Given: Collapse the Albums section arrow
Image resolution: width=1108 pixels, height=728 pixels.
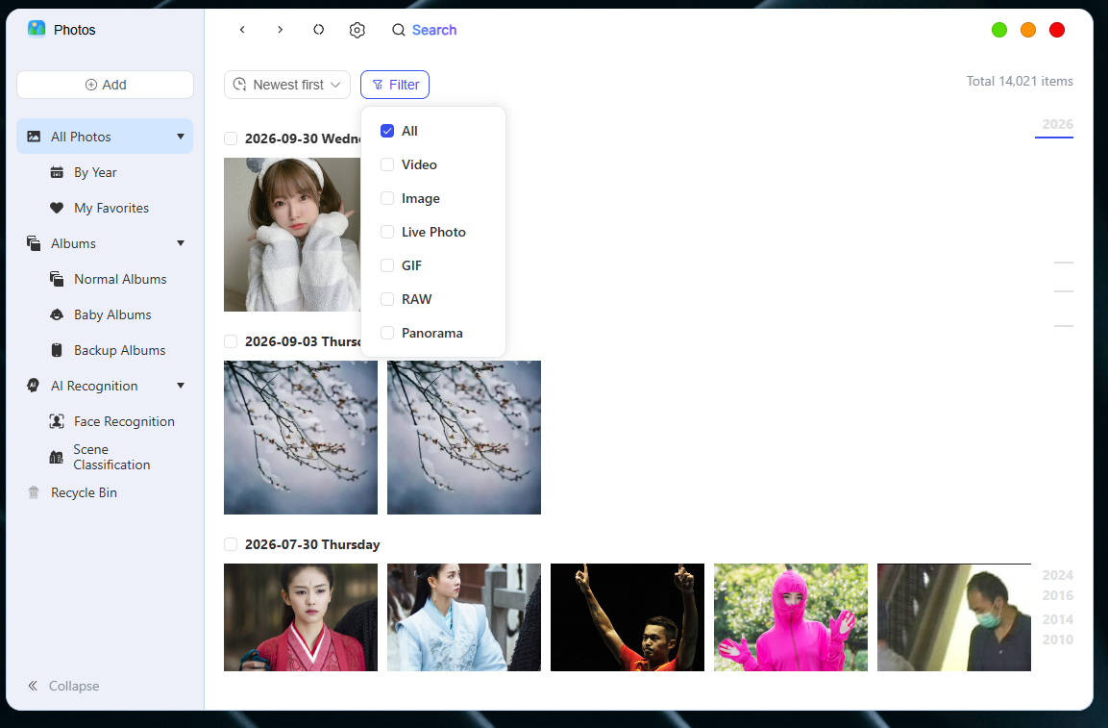Looking at the screenshot, I should coord(181,243).
